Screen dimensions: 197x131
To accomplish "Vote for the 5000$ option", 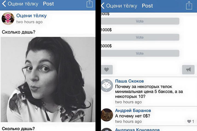I will pos(140,53).
